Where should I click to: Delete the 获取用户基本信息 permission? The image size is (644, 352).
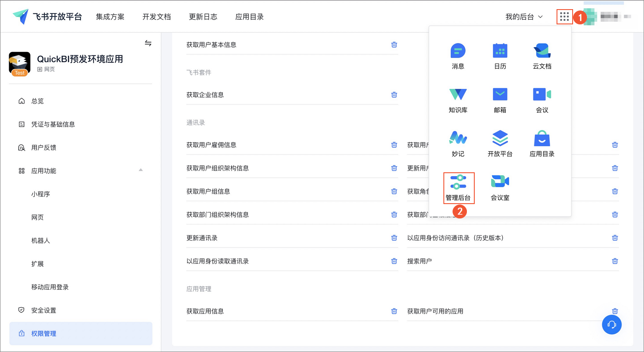[394, 45]
